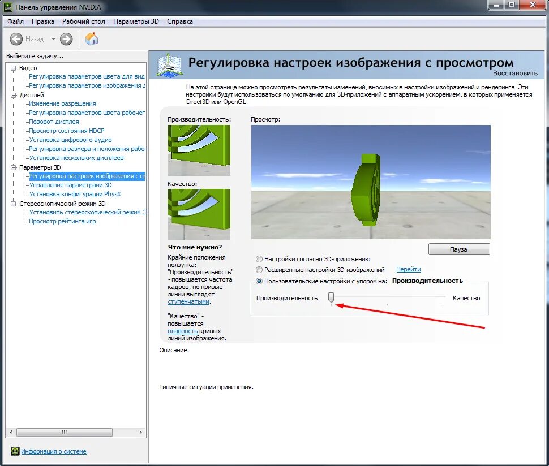
Task: Open the Правка menu
Action: click(x=43, y=21)
